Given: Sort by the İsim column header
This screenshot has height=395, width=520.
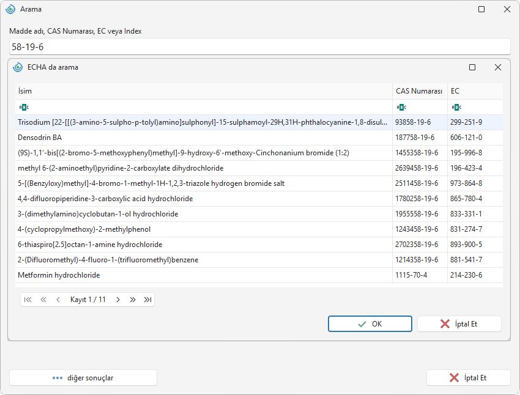Looking at the screenshot, I should pos(204,91).
